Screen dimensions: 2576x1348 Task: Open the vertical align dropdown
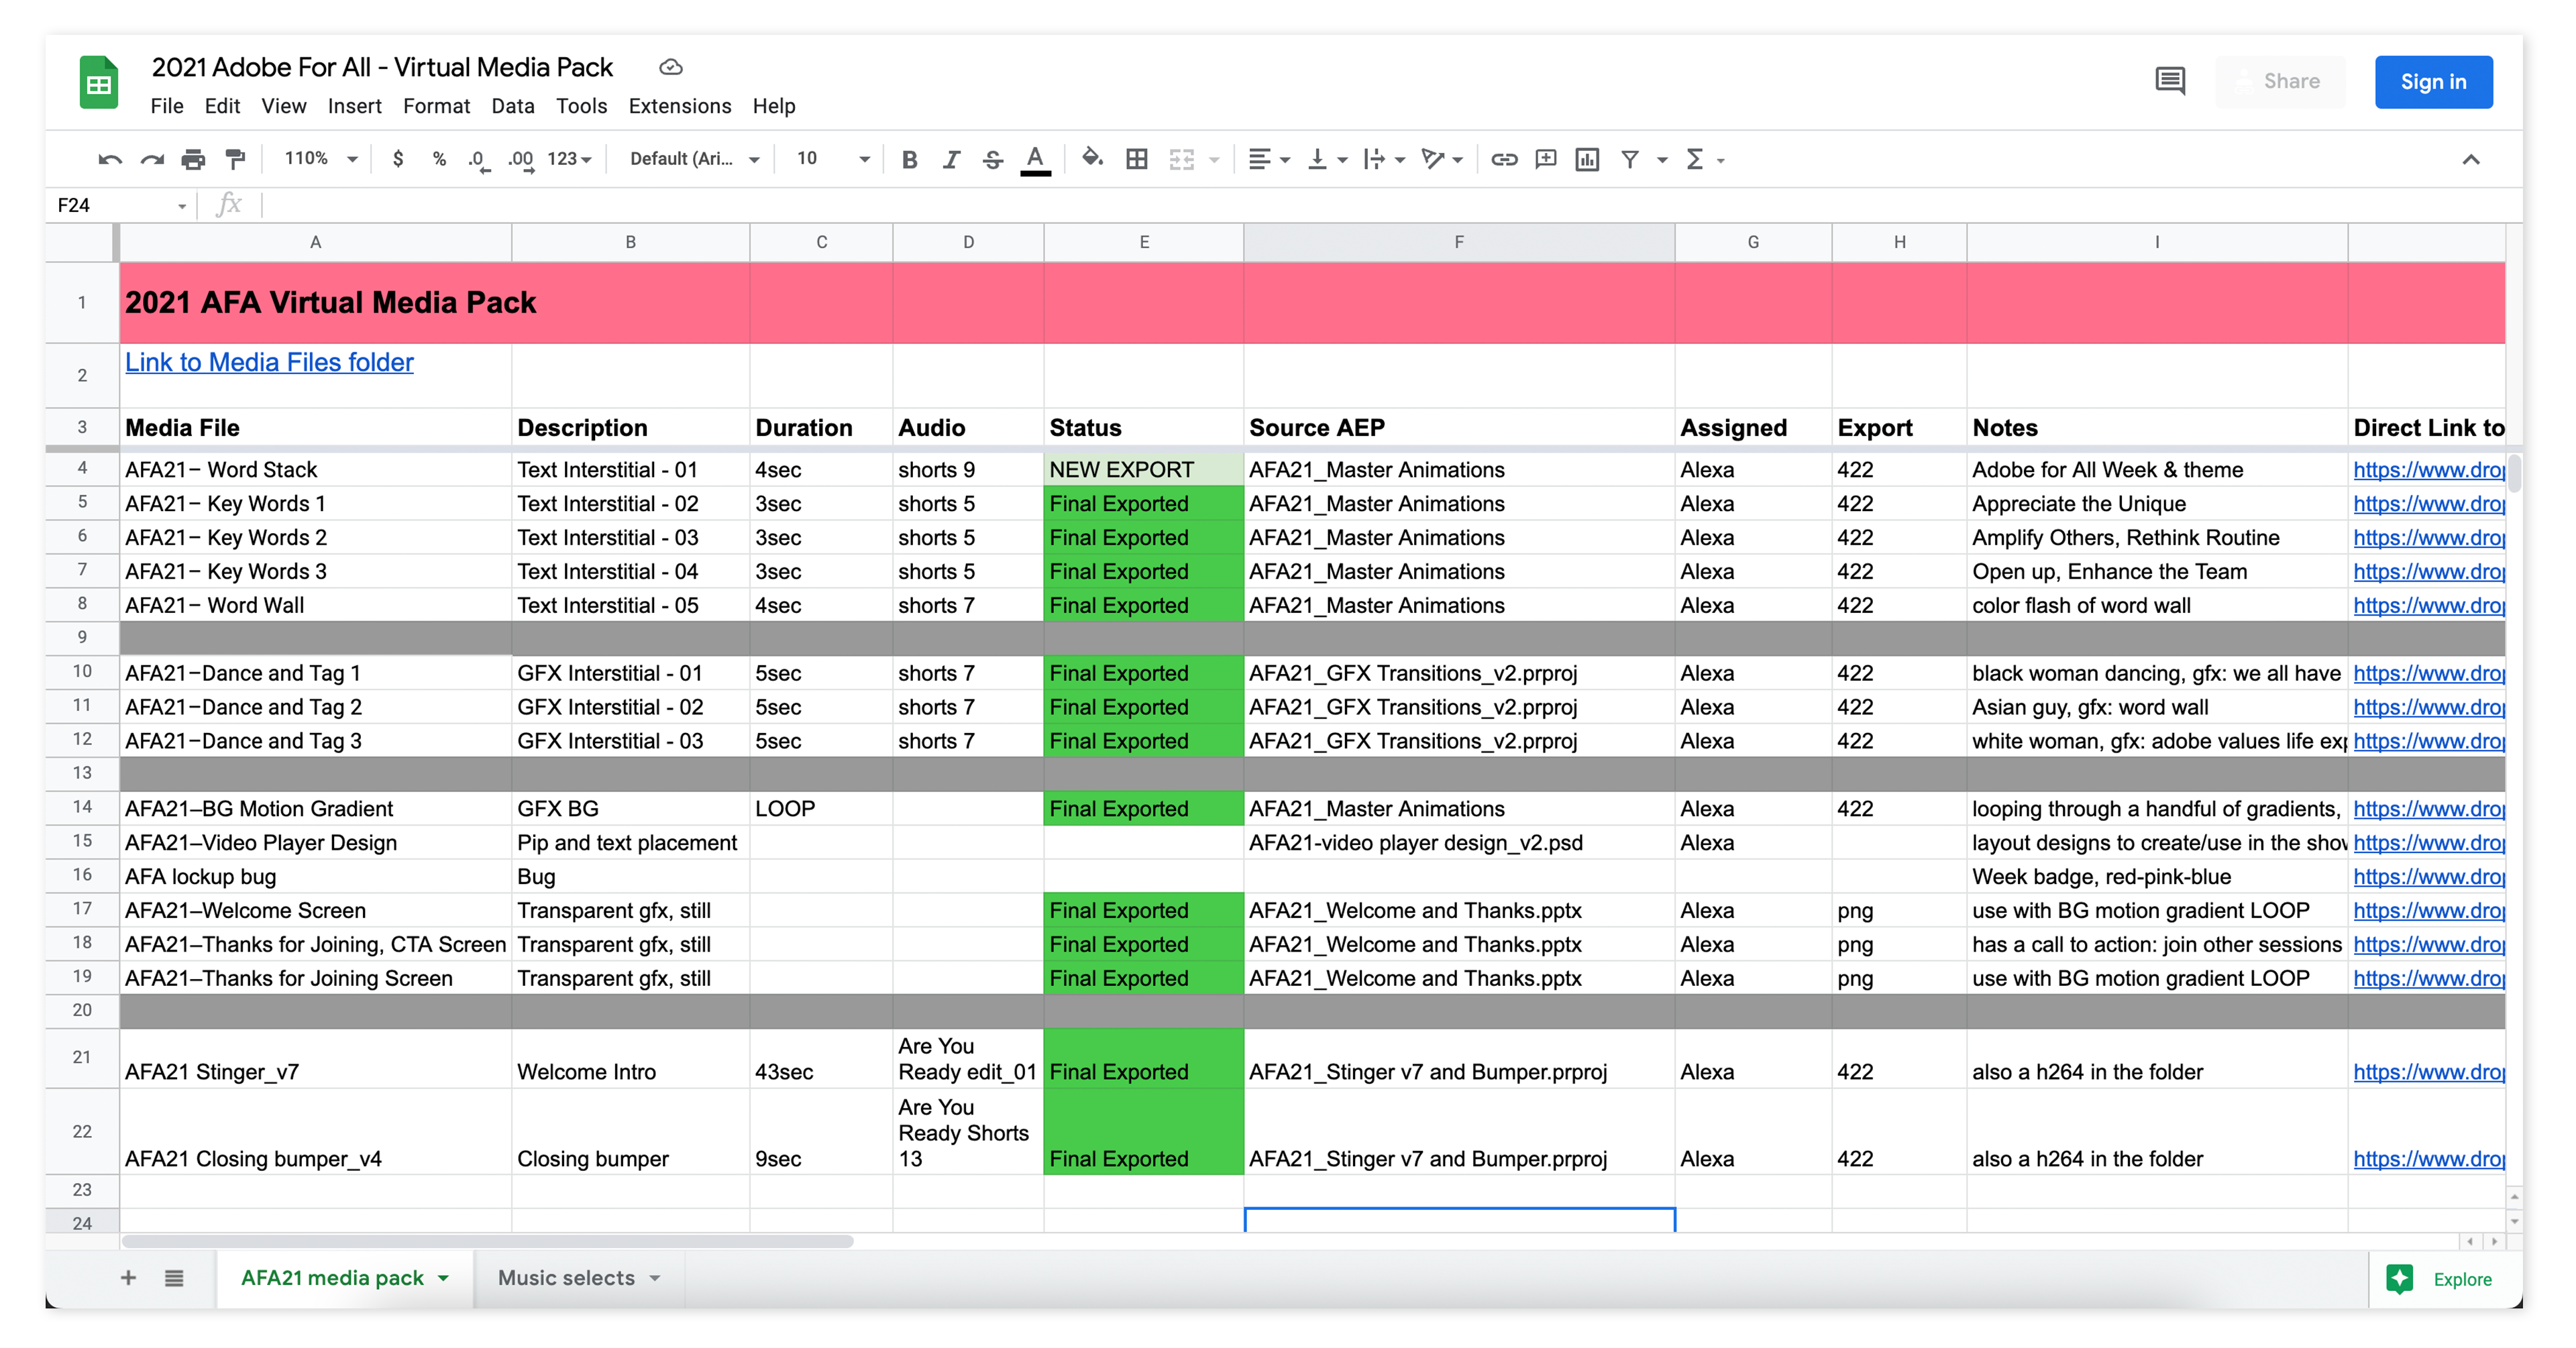[x=1327, y=159]
